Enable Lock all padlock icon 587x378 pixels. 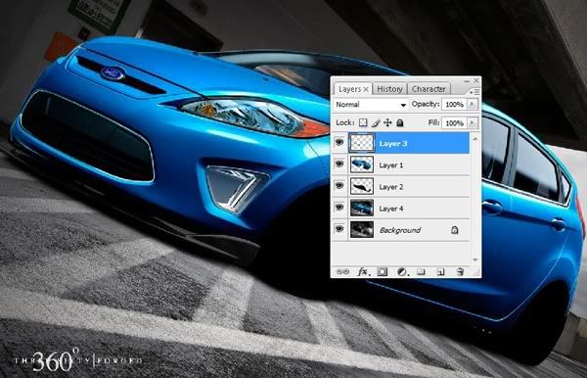pyautogui.click(x=400, y=122)
